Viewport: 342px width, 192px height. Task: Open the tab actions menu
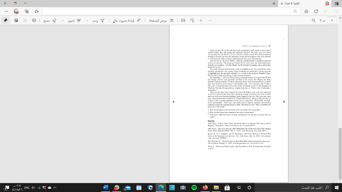click(337, 3)
